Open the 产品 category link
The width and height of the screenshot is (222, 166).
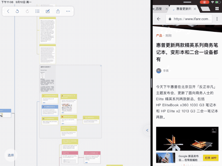(159, 36)
